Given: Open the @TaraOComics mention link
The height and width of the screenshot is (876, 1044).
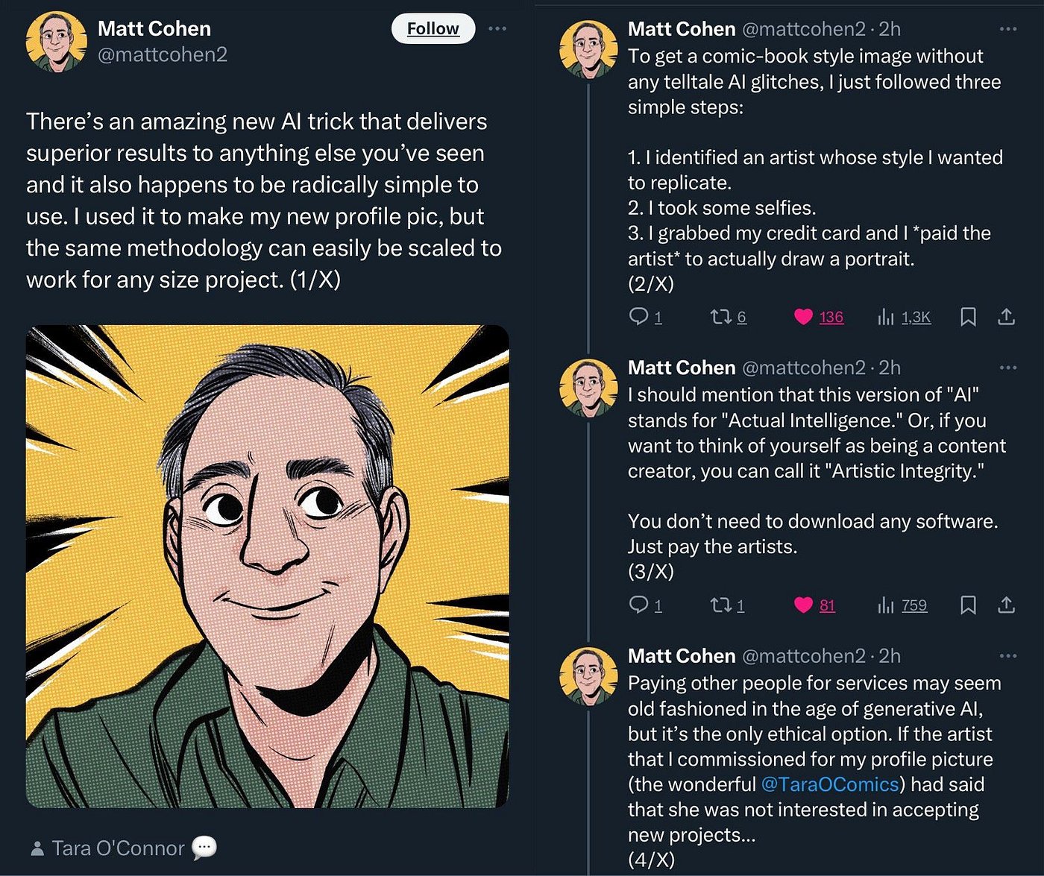Looking at the screenshot, I should 829,784.
